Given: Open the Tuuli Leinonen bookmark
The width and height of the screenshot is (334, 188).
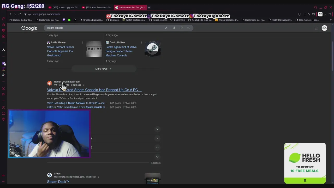Looking at the screenshot, I should point(158,20).
